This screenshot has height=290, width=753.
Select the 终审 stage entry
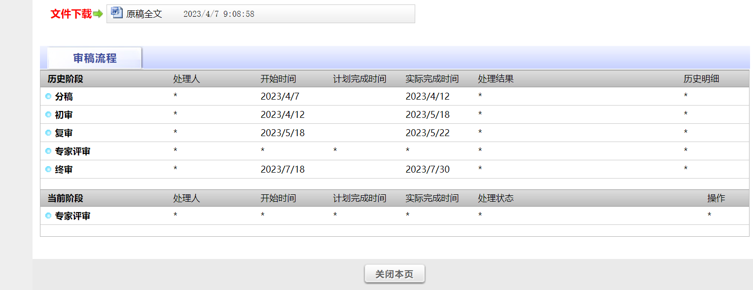pos(394,170)
